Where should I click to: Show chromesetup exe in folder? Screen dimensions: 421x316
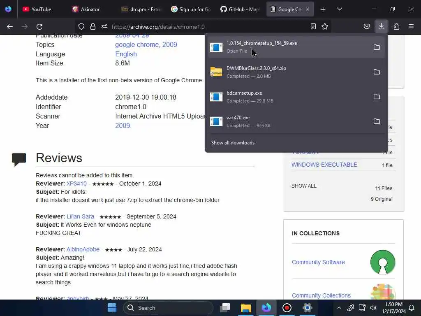[377, 47]
